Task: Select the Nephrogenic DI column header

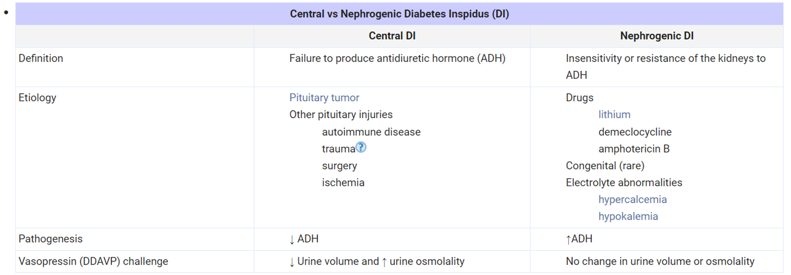Action: [656, 36]
